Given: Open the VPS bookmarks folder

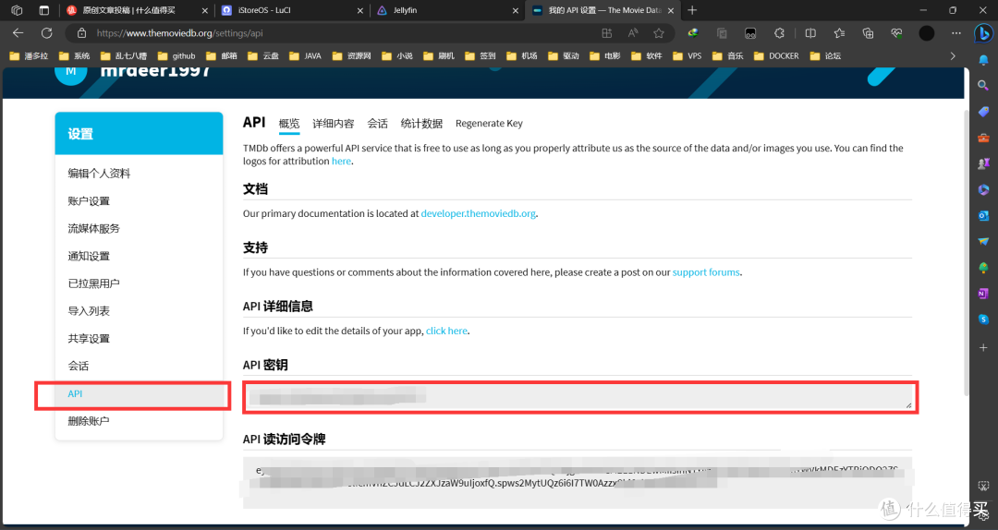Looking at the screenshot, I should click(x=687, y=56).
